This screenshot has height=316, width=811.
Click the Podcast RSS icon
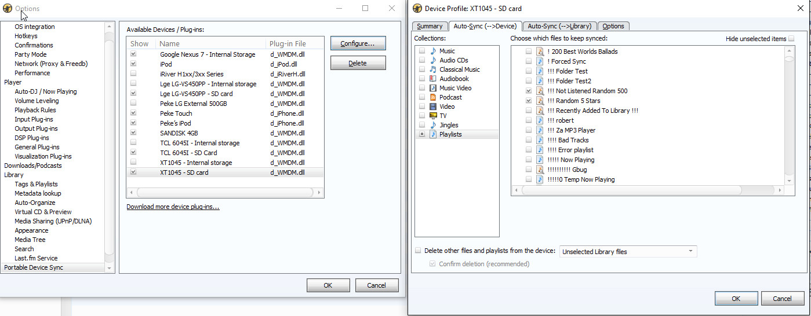point(432,97)
